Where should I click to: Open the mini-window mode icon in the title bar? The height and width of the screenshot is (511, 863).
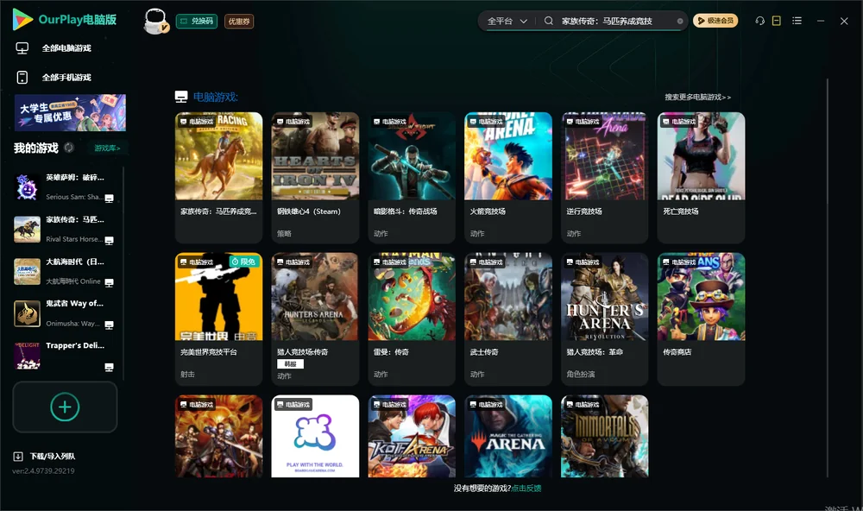777,21
